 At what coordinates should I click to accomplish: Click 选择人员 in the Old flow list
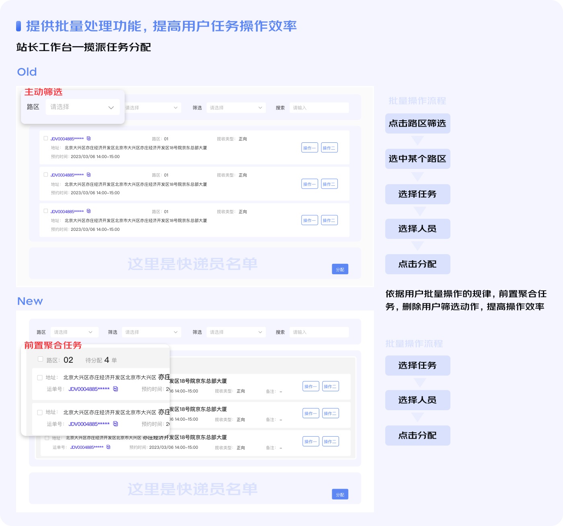(417, 229)
